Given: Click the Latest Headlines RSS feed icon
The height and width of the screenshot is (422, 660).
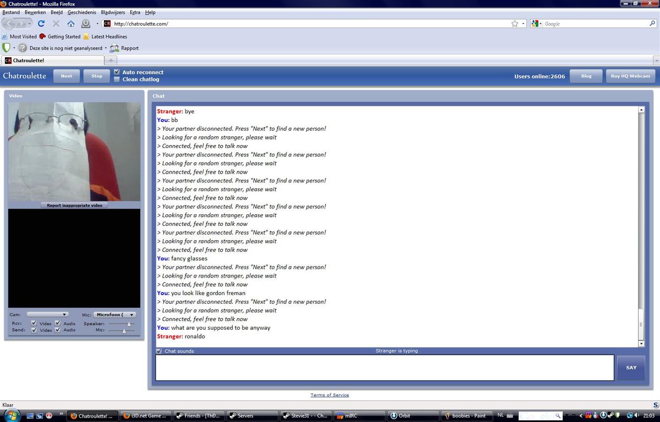Looking at the screenshot, I should pos(86,37).
